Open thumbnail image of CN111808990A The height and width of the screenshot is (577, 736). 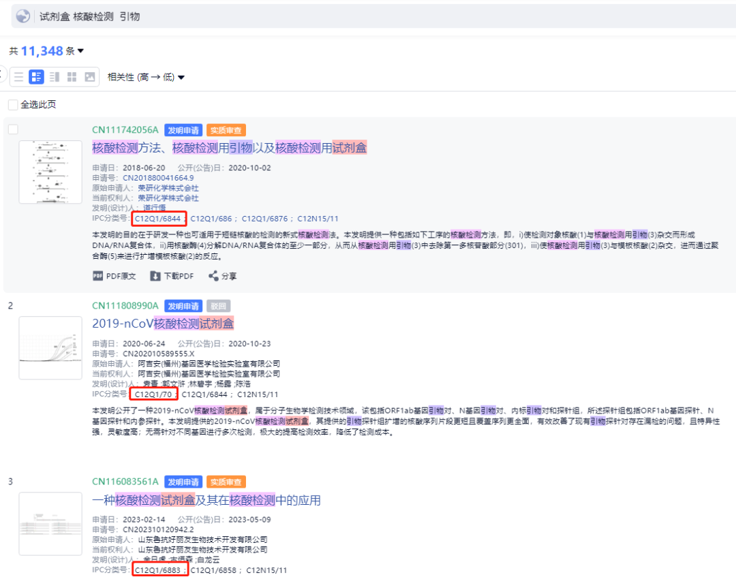click(x=50, y=347)
